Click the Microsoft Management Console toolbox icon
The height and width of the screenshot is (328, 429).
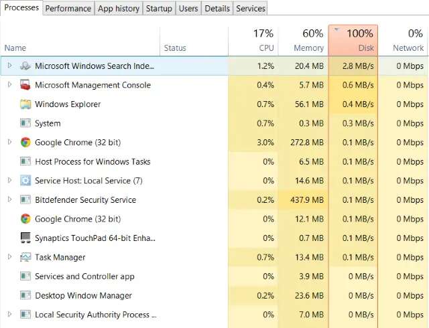click(x=25, y=85)
